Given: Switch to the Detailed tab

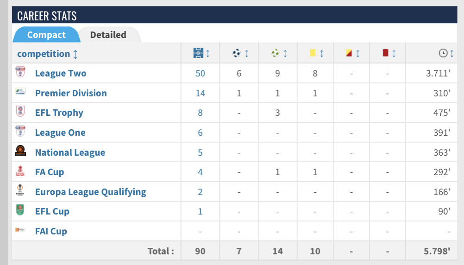Looking at the screenshot, I should pos(108,35).
